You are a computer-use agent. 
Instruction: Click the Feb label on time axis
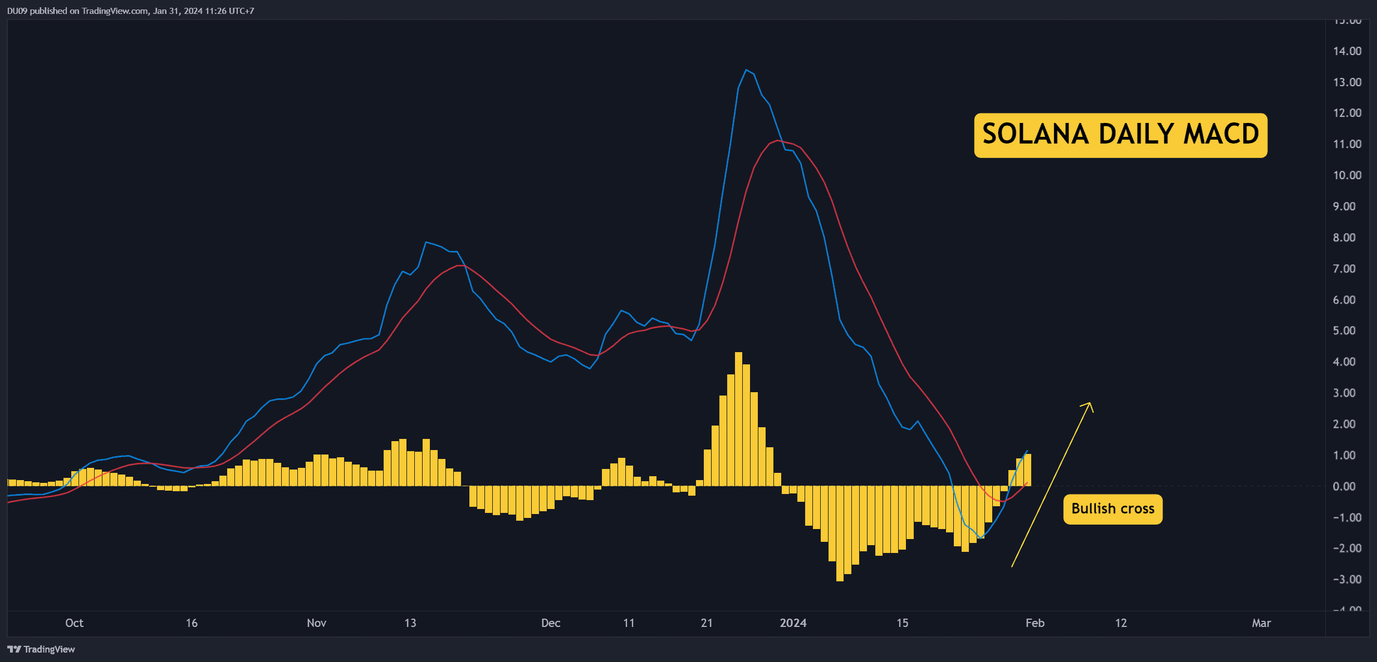(1035, 623)
